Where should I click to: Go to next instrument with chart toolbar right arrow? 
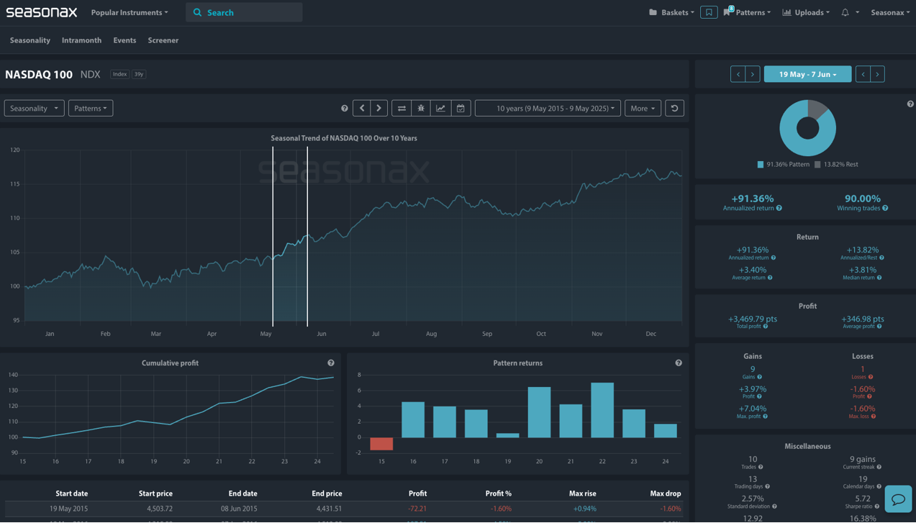coord(379,108)
